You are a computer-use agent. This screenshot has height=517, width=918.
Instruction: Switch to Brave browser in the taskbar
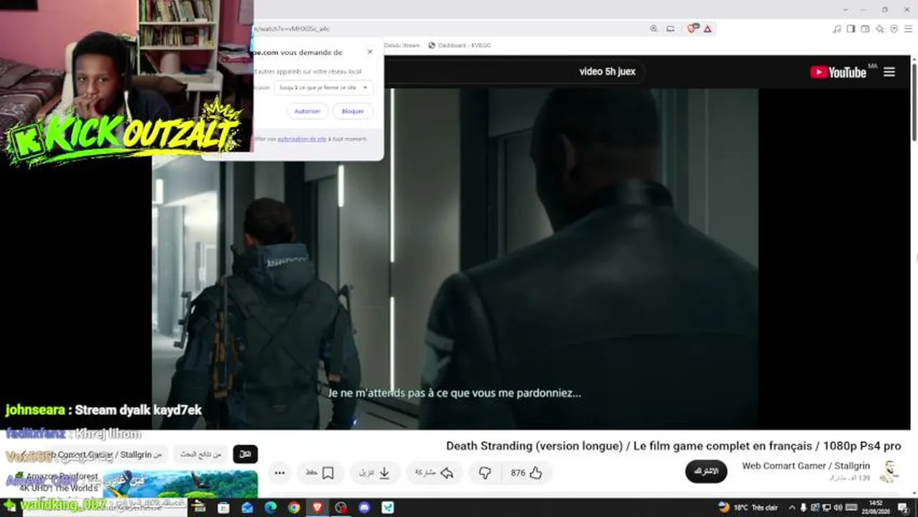coord(317,508)
